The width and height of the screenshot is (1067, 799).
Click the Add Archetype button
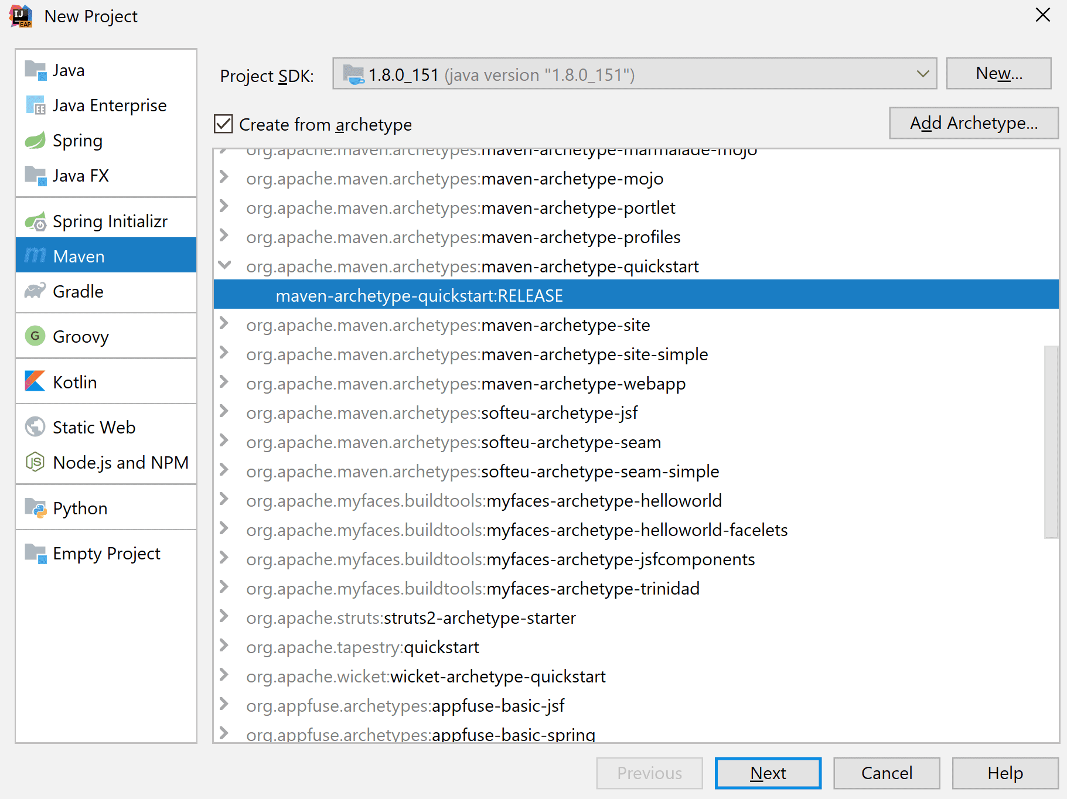click(973, 123)
